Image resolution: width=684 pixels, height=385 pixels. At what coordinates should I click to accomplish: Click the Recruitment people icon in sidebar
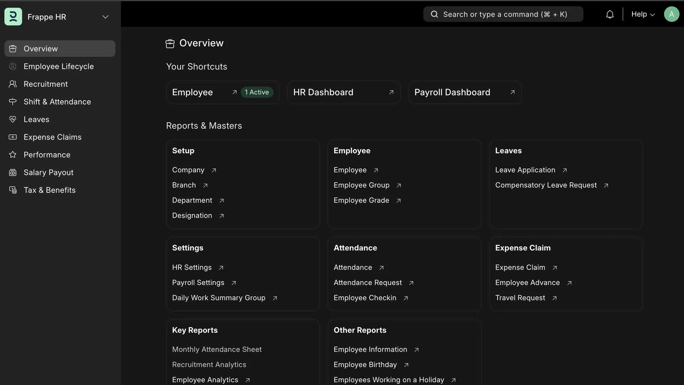point(13,84)
